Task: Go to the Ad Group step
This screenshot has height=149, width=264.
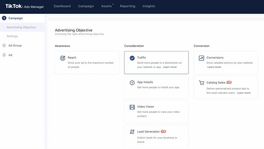Action: pos(15,45)
